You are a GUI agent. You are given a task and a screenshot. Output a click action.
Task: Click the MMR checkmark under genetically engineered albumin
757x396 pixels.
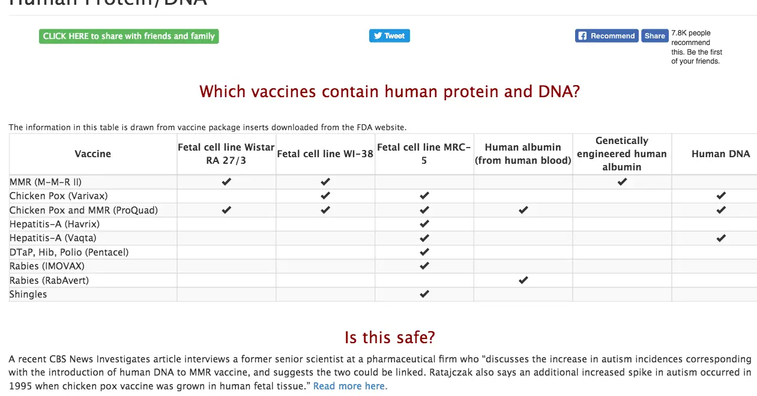622,182
